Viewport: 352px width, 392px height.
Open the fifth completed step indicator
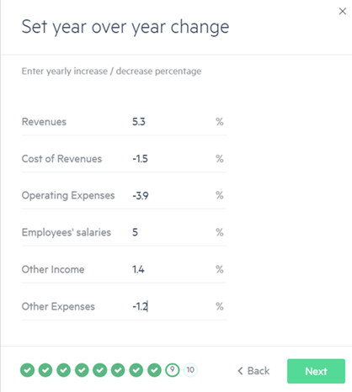click(100, 370)
